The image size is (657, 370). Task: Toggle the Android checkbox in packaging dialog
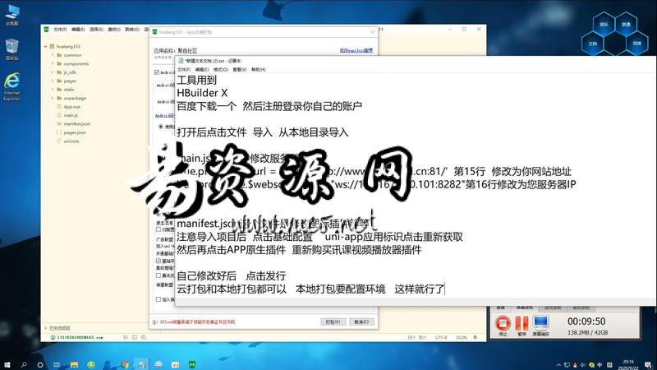[157, 72]
